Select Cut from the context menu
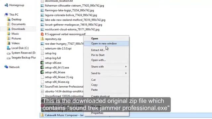The height and width of the screenshot is (119, 212). click(106, 80)
